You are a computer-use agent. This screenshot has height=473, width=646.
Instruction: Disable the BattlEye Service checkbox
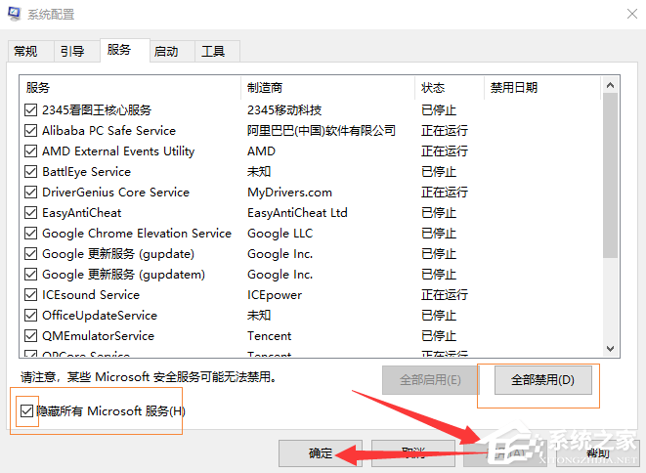pyautogui.click(x=31, y=172)
